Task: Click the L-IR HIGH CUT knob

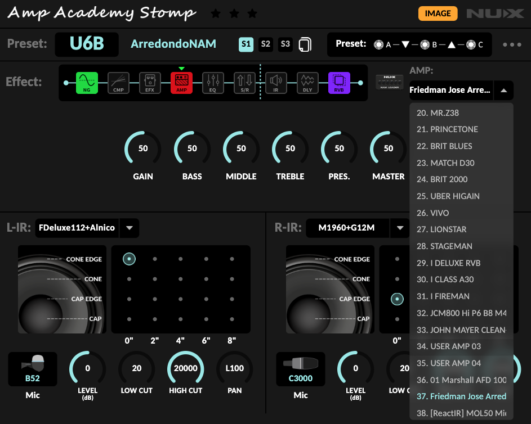Action: point(186,368)
